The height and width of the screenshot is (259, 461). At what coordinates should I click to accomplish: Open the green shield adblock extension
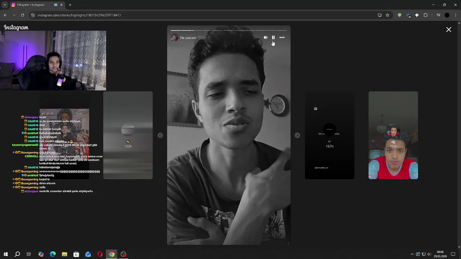point(399,15)
